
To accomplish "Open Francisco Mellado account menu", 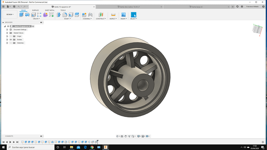I will (x=252, y=7).
